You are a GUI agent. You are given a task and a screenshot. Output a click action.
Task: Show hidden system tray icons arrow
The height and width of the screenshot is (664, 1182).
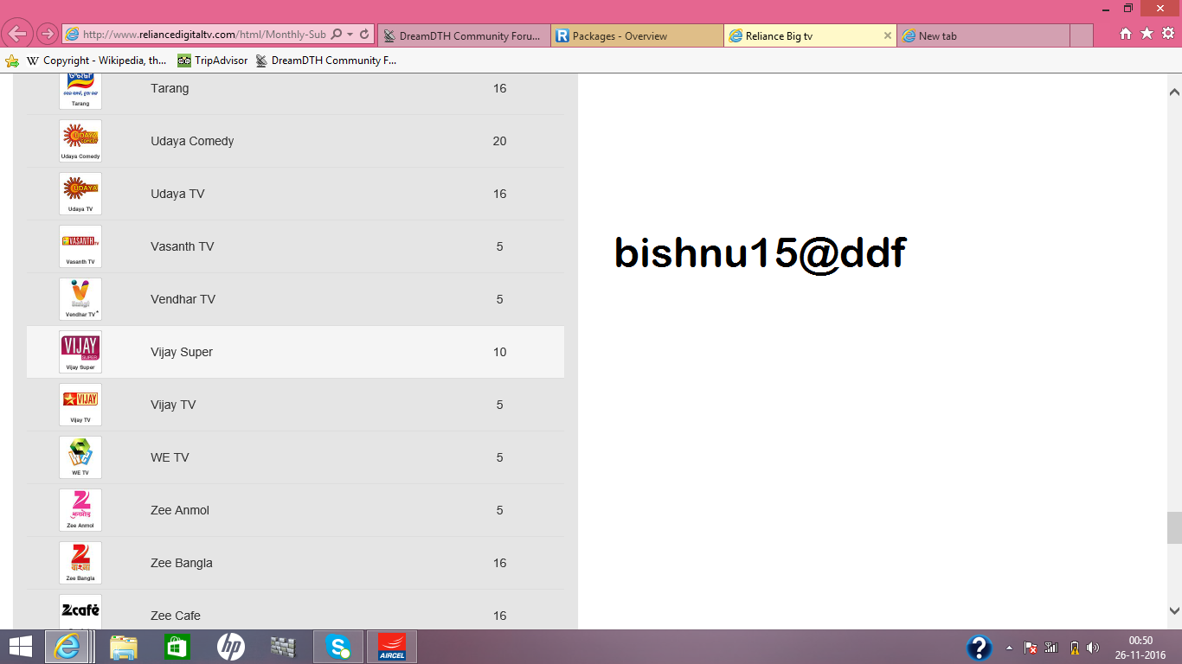pos(1009,648)
